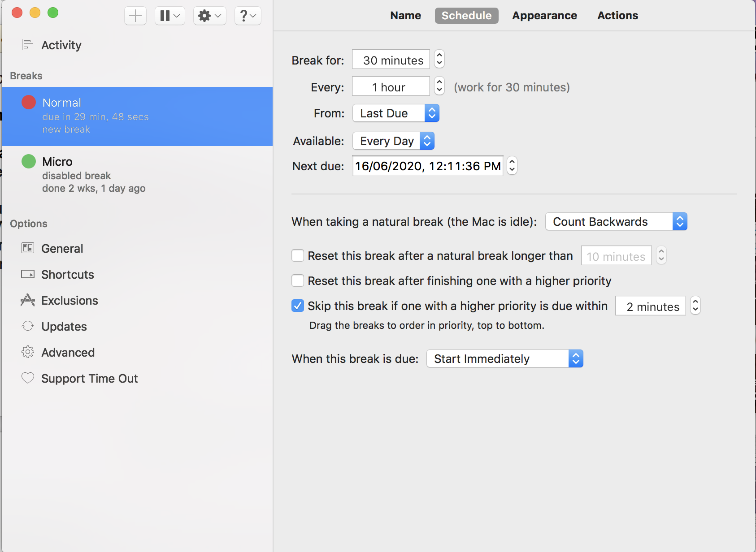This screenshot has width=756, height=552.
Task: Open the gear actions menu
Action: click(210, 16)
